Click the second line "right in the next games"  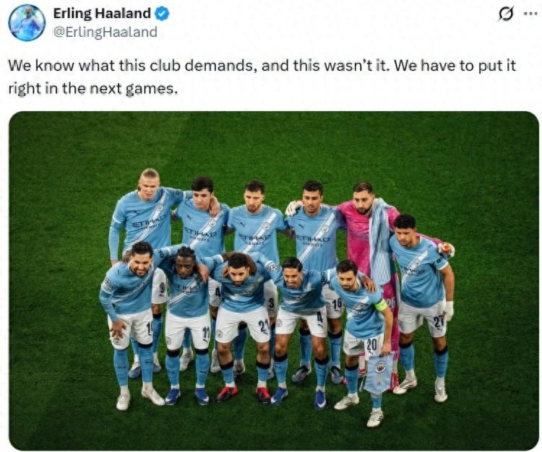93,89
